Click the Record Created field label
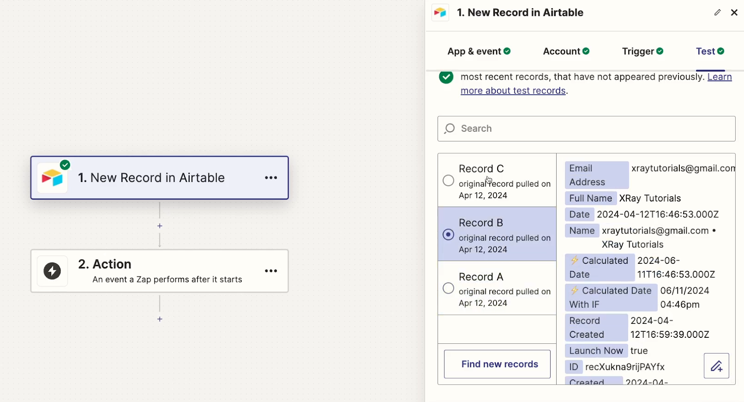 tap(596, 328)
